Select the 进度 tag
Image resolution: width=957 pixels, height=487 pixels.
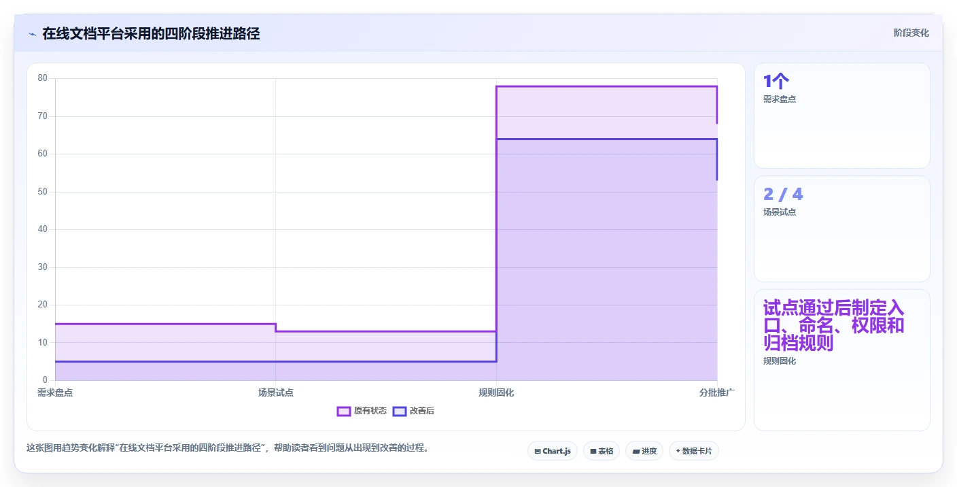[644, 451]
